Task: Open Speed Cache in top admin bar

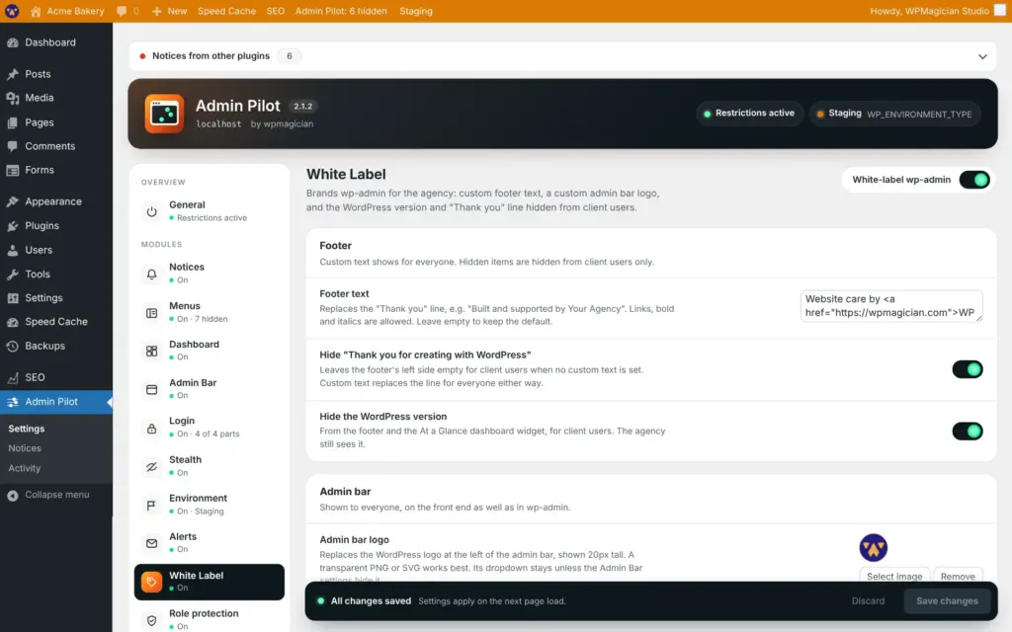Action: point(226,11)
